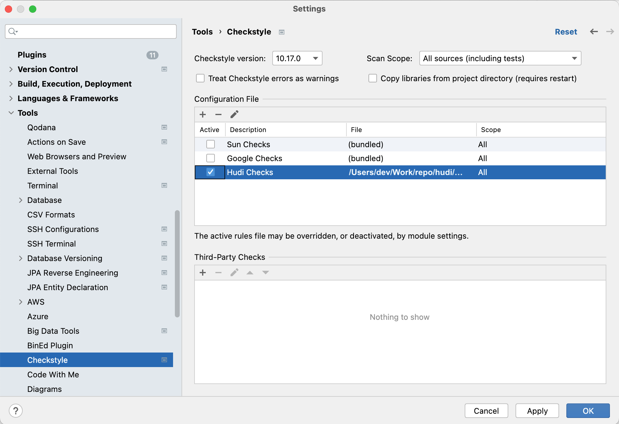619x424 pixels.
Task: Click project-level icon next to Checkstyle title
Action: click(x=282, y=32)
